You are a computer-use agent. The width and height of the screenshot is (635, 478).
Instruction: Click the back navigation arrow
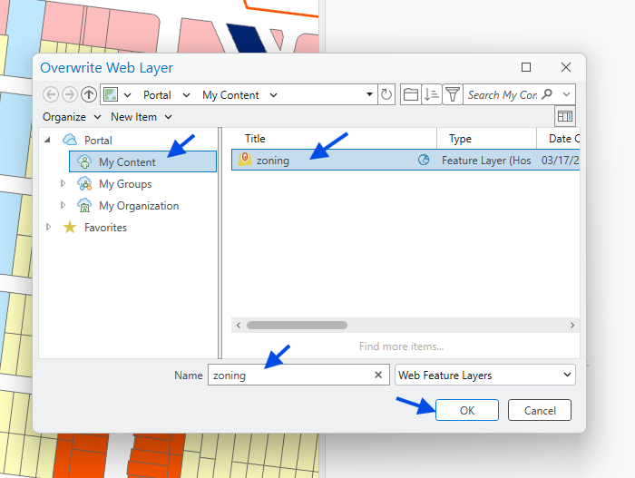coord(51,94)
